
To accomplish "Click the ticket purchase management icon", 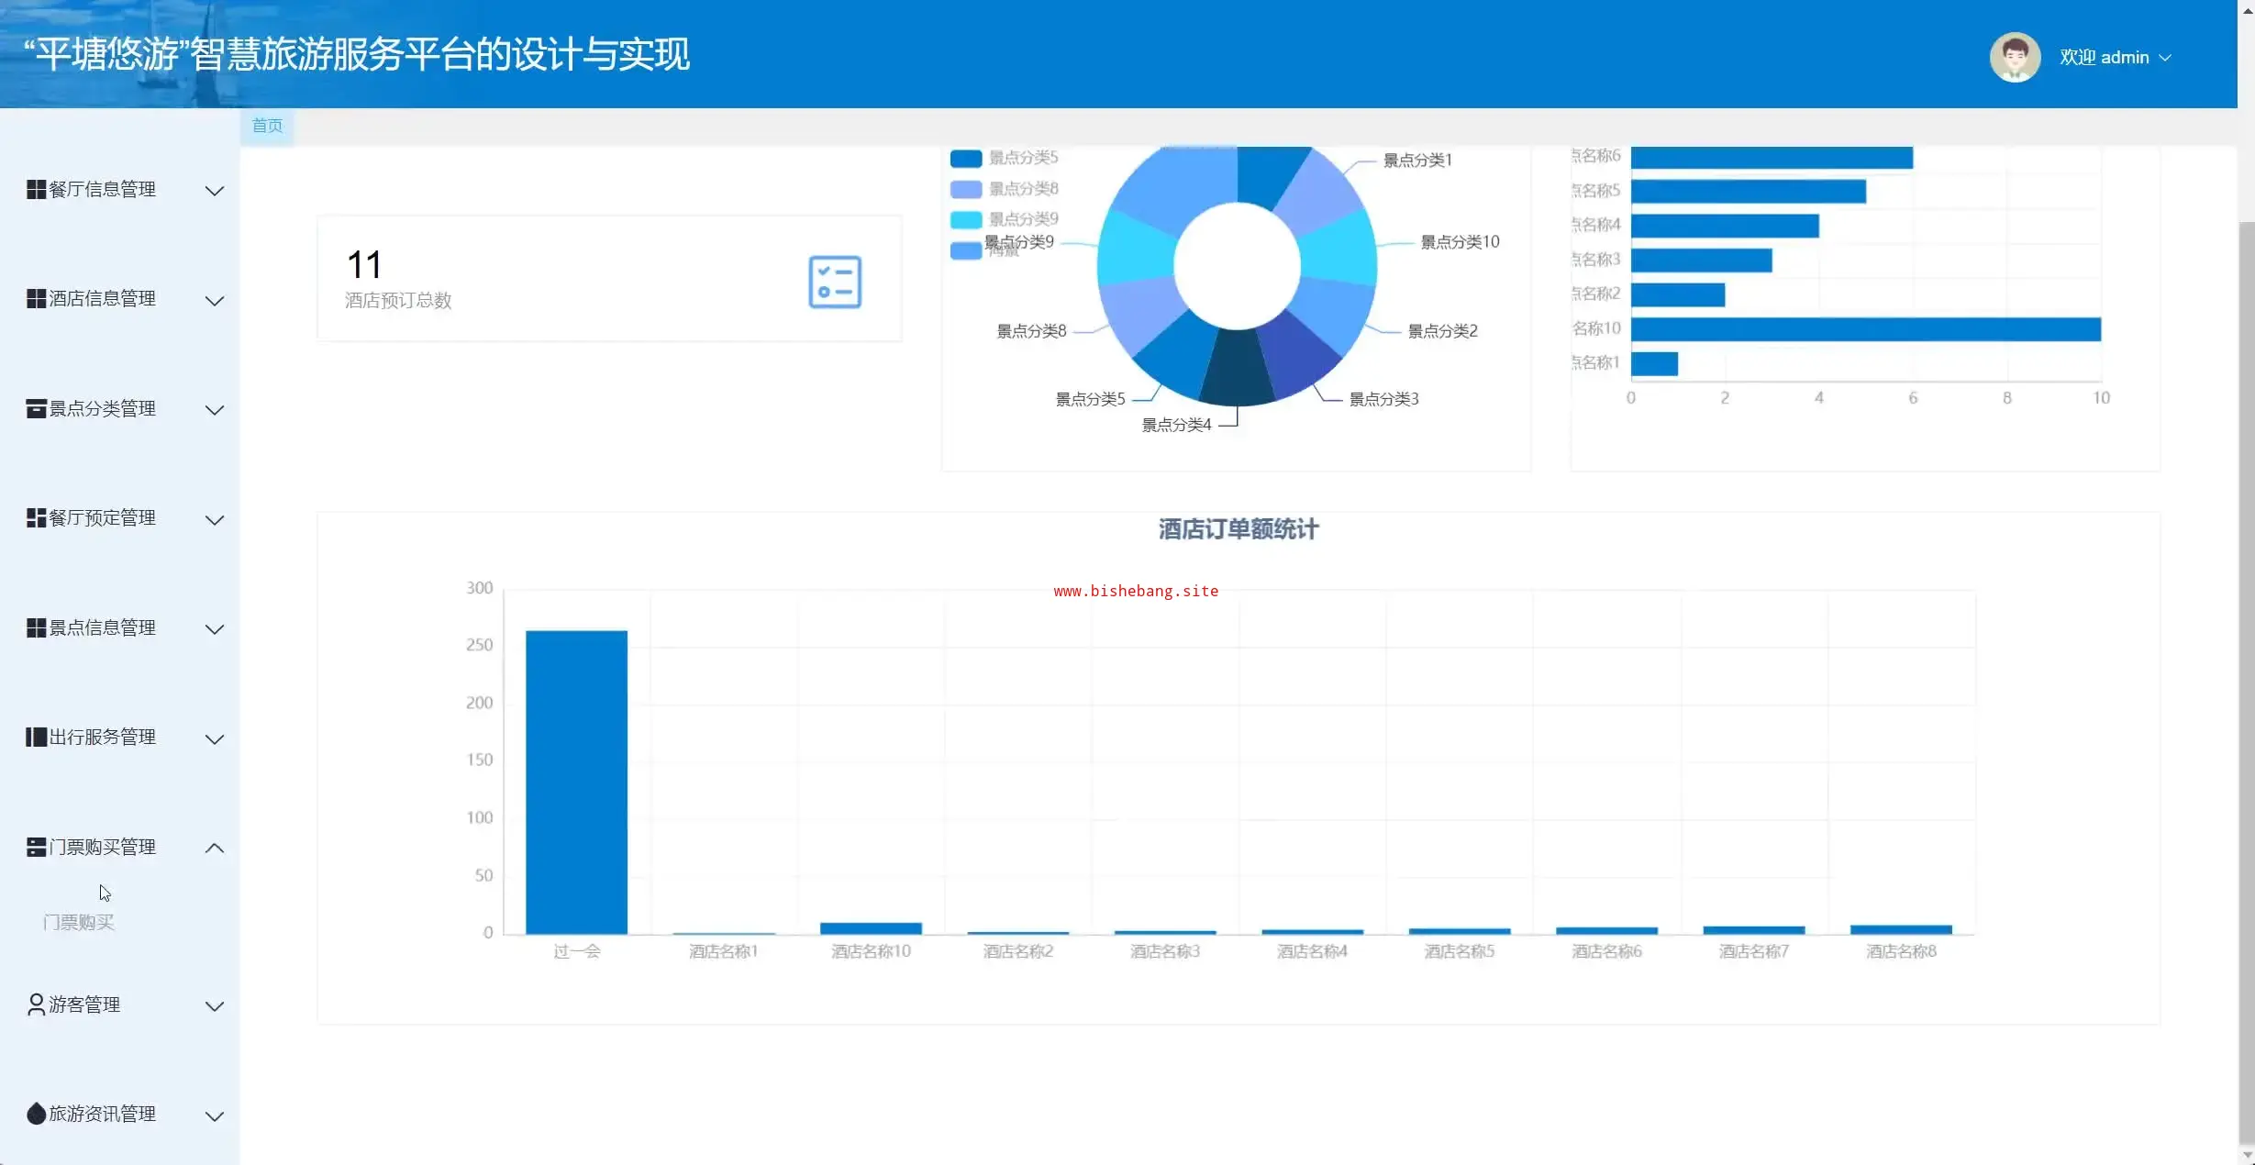I will click(36, 848).
